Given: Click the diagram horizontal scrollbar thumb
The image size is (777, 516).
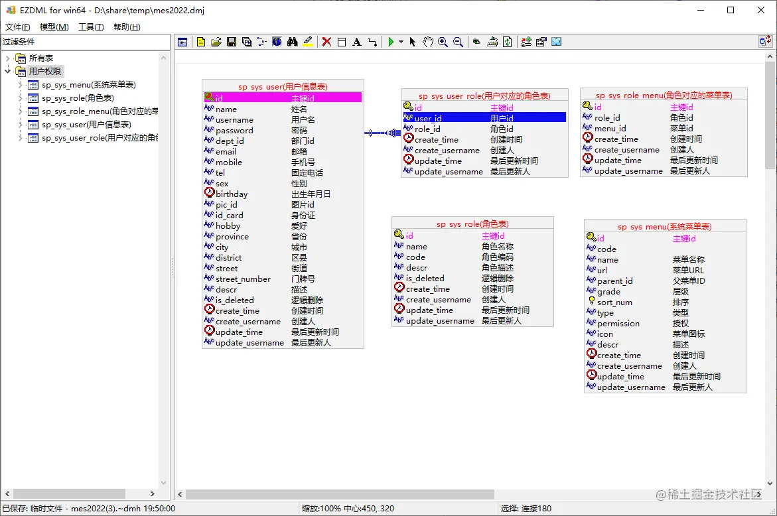Looking at the screenshot, I should [x=340, y=494].
